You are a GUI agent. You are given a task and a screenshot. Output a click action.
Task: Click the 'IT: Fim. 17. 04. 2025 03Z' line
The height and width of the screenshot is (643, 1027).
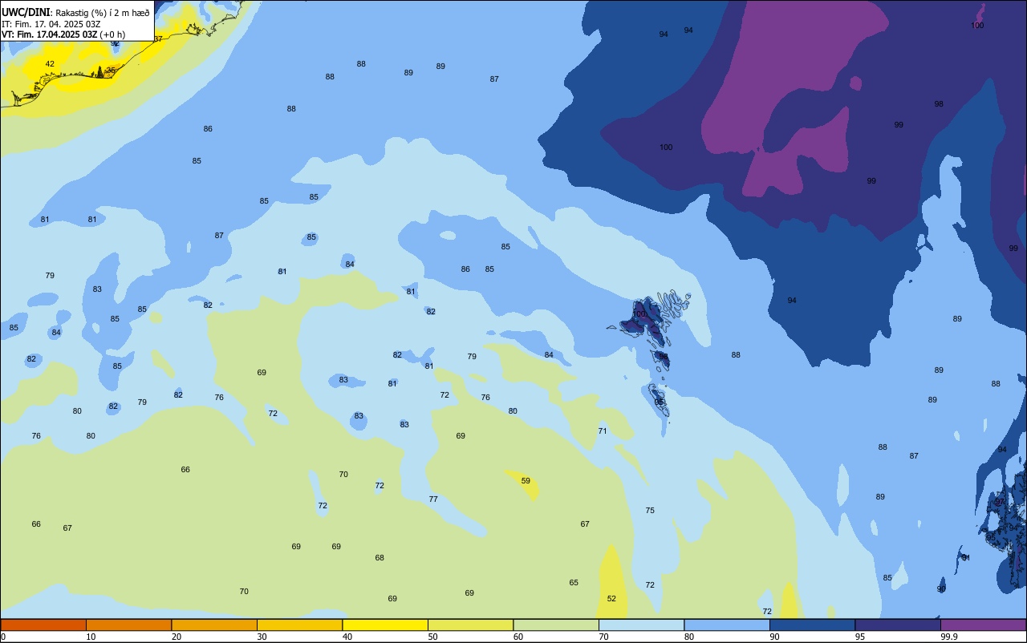pyautogui.click(x=51, y=24)
